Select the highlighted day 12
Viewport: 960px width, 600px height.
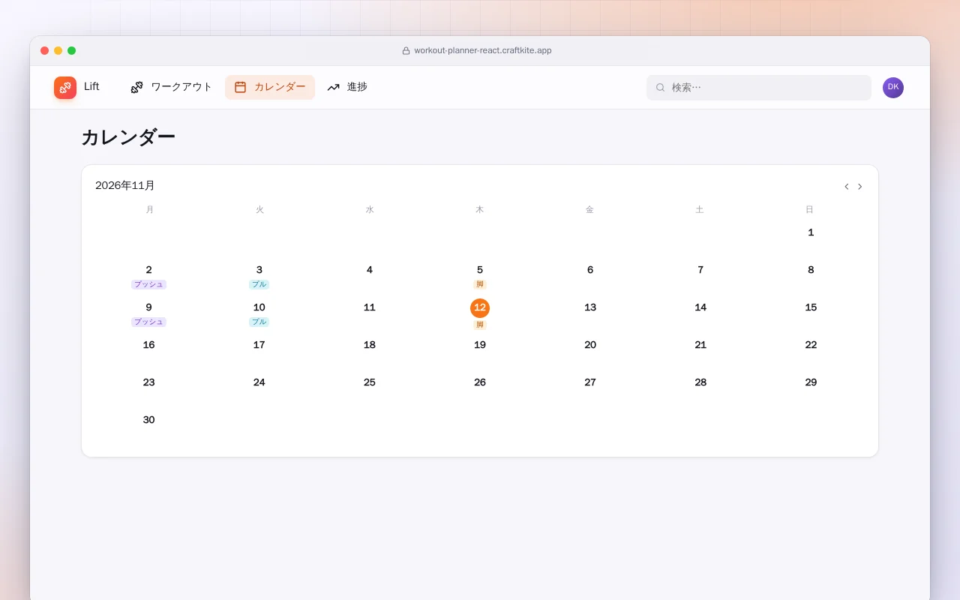tap(480, 307)
